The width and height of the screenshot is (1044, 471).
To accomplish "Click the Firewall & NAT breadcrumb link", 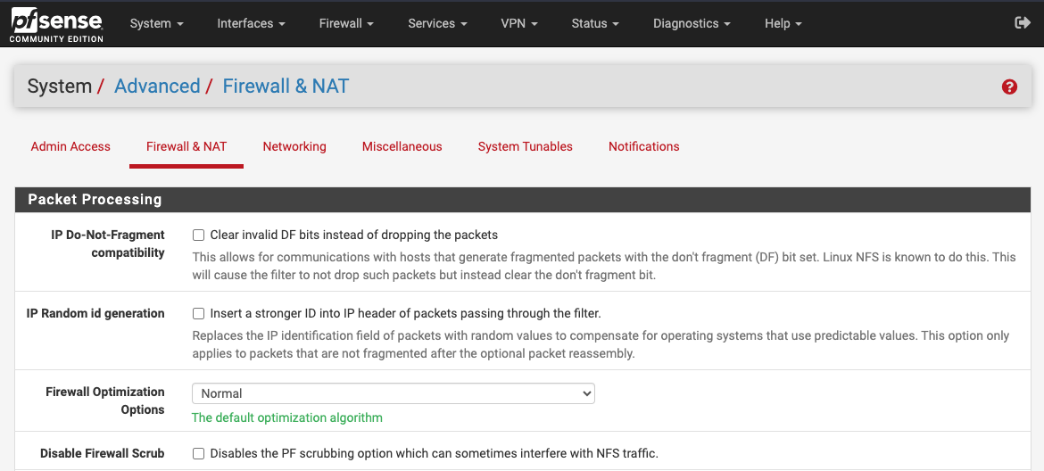I will click(x=286, y=87).
